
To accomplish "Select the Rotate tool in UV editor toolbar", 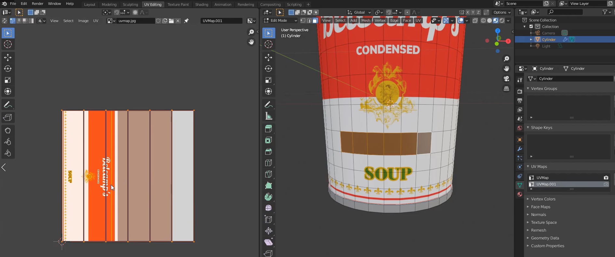I will click(8, 69).
